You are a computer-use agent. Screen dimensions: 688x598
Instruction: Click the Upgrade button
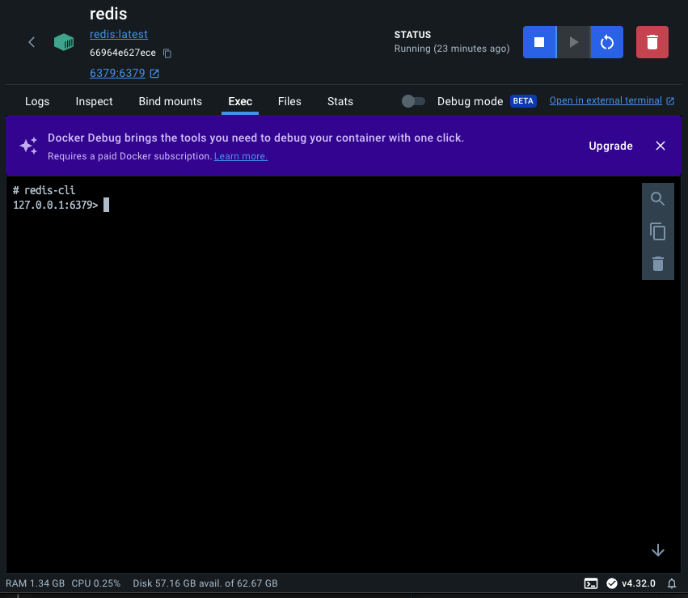(x=610, y=146)
